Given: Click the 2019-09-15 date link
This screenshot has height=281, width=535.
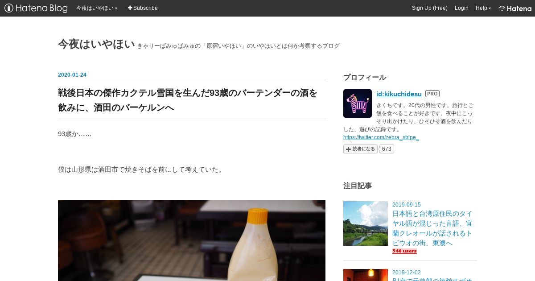Looking at the screenshot, I should click(407, 205).
